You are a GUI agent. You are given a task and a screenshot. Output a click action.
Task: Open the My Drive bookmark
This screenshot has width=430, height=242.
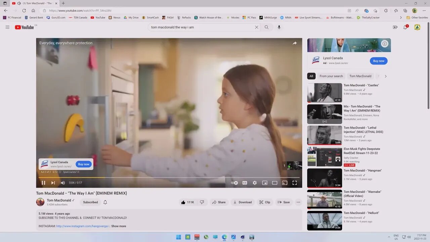coord(131,17)
